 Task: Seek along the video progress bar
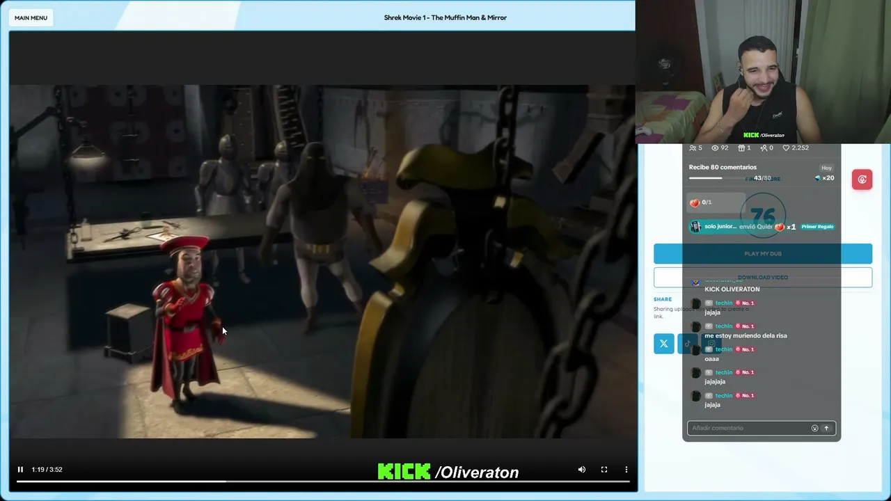click(323, 481)
